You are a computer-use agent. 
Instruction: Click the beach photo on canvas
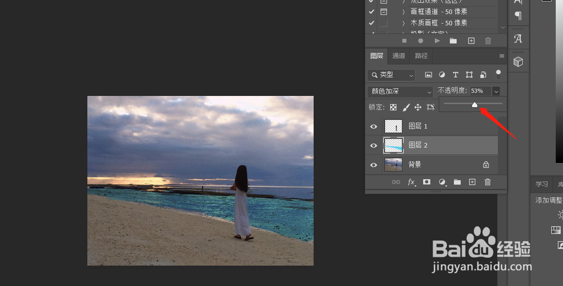(200, 181)
